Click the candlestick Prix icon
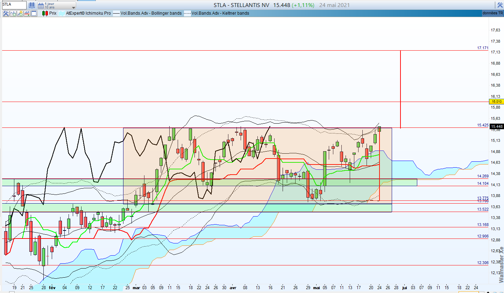This screenshot has width=504, height=293. pos(45,13)
